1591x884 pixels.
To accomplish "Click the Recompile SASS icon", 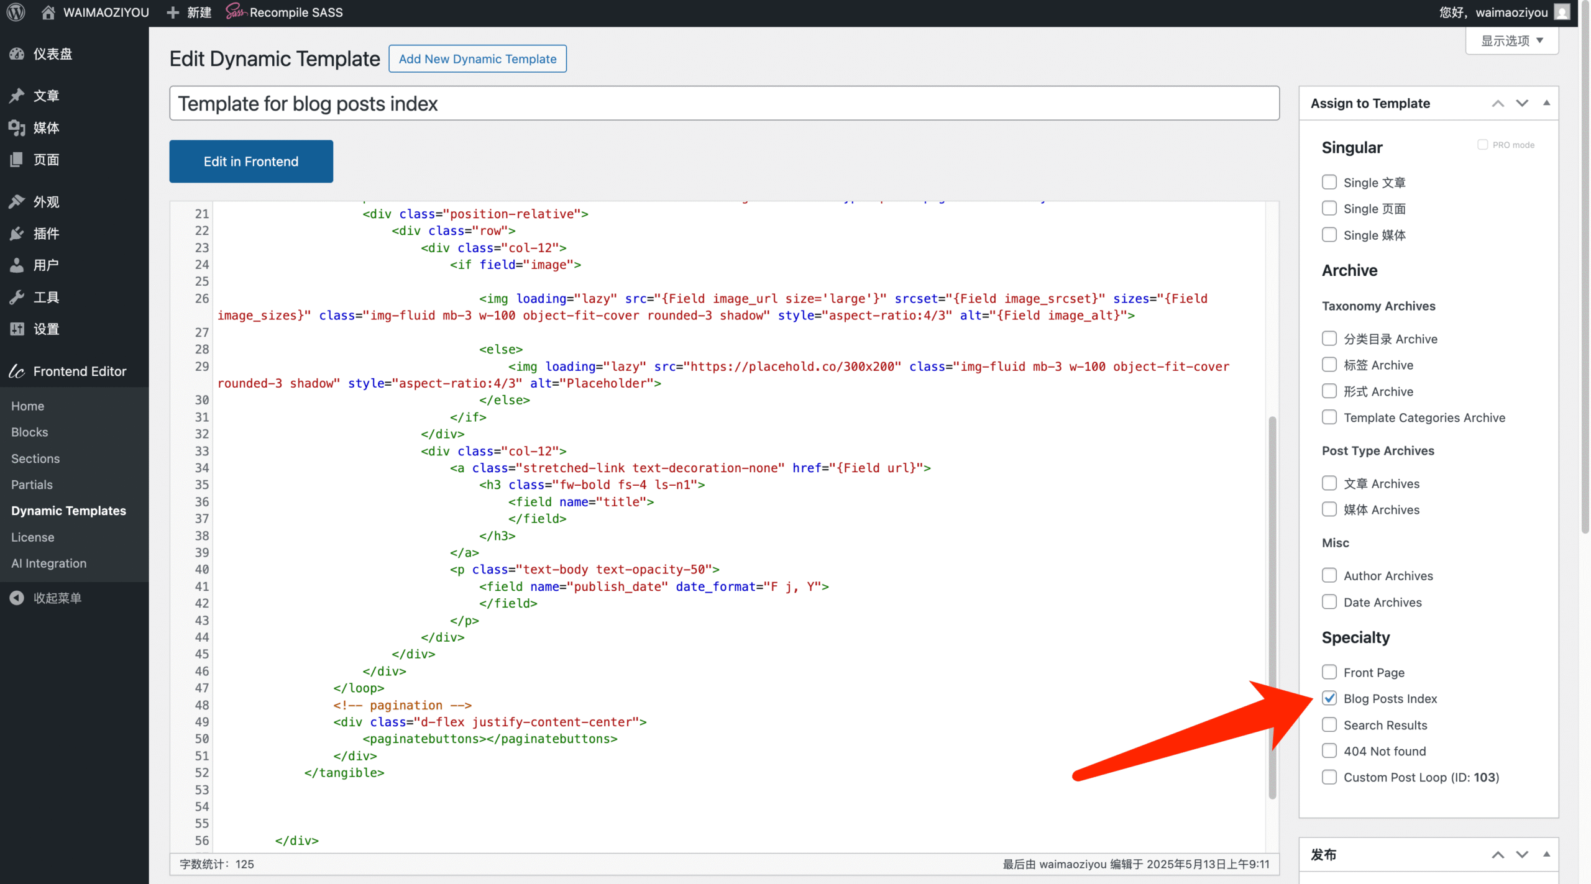I will [x=236, y=12].
